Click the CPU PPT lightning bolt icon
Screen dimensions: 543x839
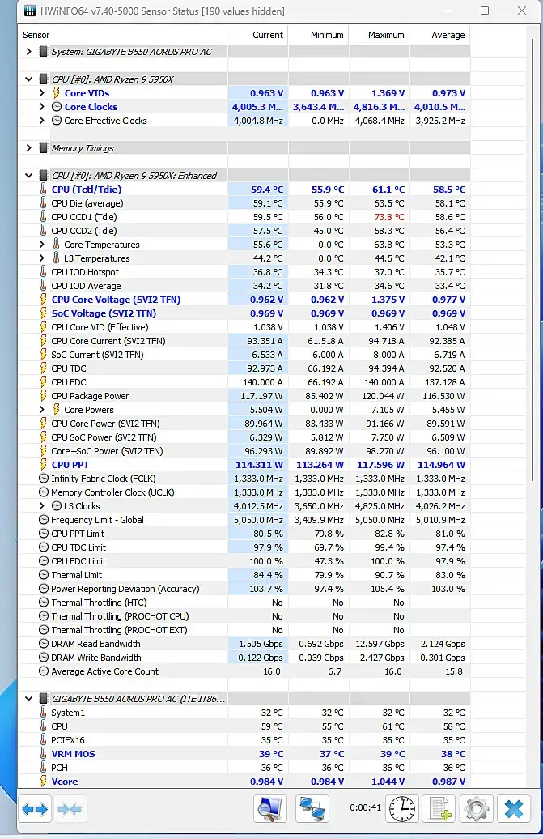[x=43, y=465]
